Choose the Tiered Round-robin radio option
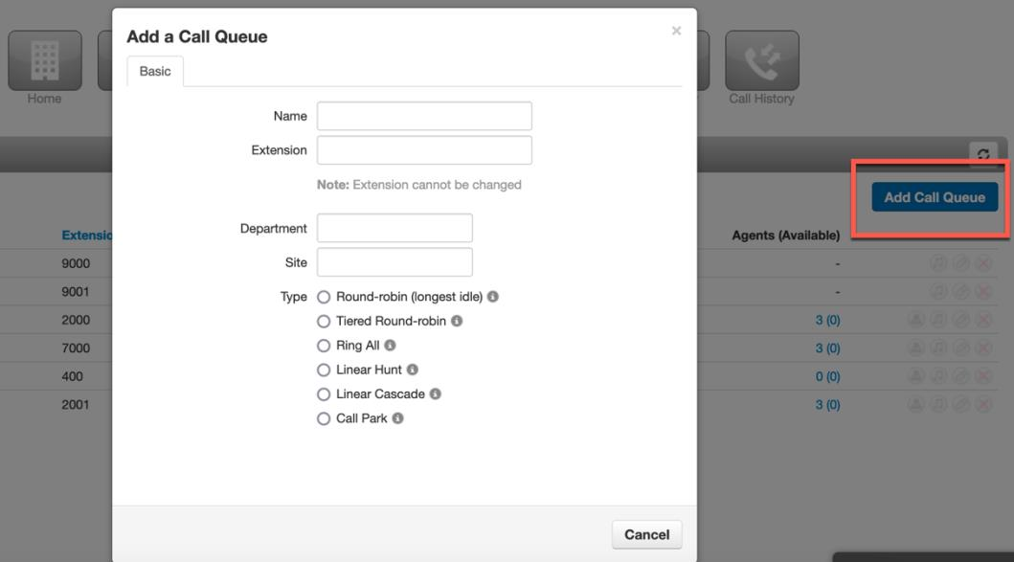Image resolution: width=1014 pixels, height=562 pixels. (x=324, y=322)
